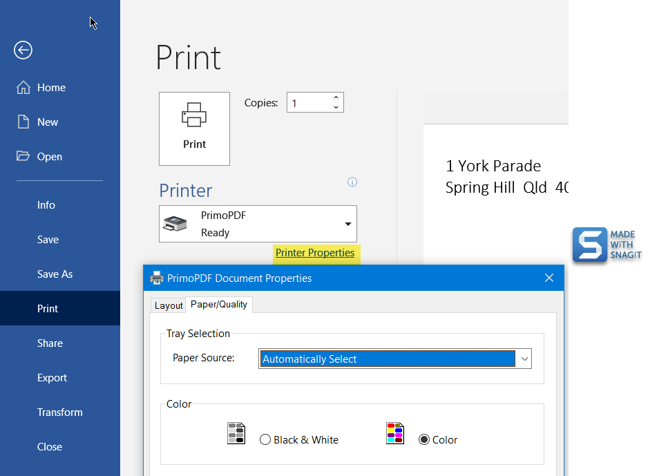This screenshot has height=476, width=648.
Task: Click the Paper Source dropdown arrow
Action: [524, 359]
